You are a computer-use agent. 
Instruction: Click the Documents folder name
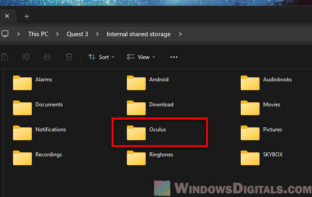[x=49, y=105]
